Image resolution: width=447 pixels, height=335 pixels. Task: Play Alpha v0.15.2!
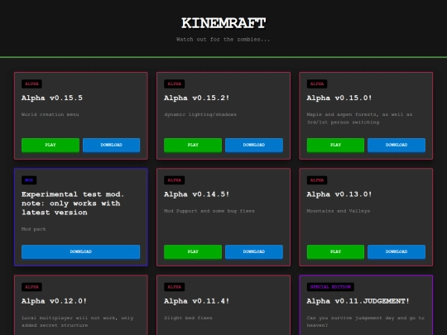[193, 145]
